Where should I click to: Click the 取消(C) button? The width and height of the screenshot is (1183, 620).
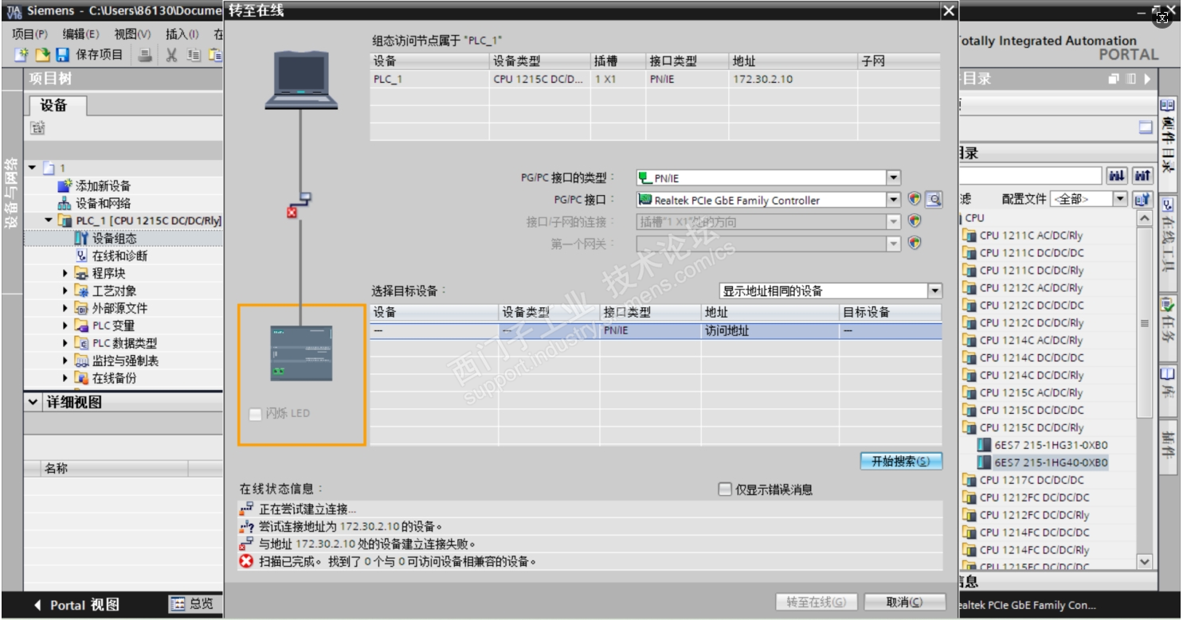click(904, 602)
